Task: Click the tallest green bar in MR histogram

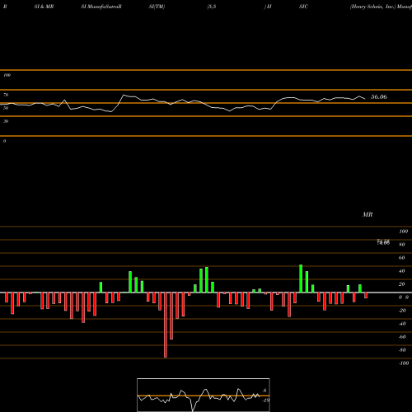Action: click(301, 279)
